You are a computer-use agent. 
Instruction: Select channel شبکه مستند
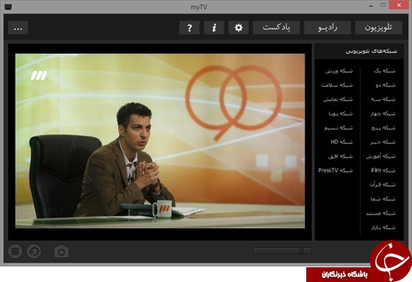pyautogui.click(x=381, y=213)
